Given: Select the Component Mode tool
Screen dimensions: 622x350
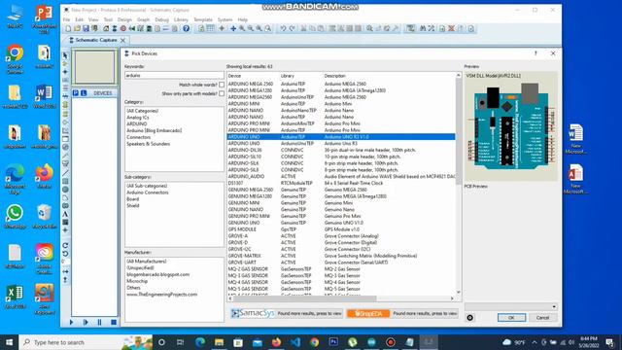Looking at the screenshot, I should tap(65, 63).
